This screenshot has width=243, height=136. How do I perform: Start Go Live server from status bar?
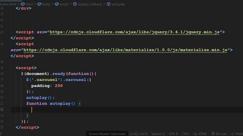coord(219,134)
